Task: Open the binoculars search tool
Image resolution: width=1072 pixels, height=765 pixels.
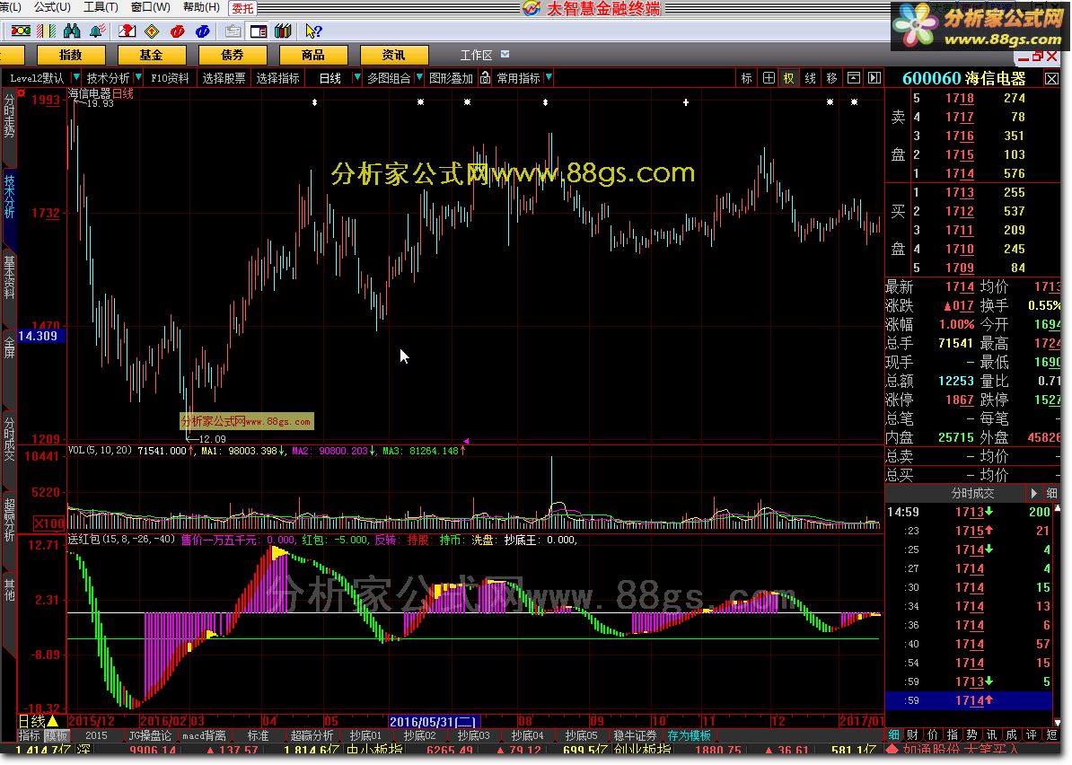Action: (71, 31)
